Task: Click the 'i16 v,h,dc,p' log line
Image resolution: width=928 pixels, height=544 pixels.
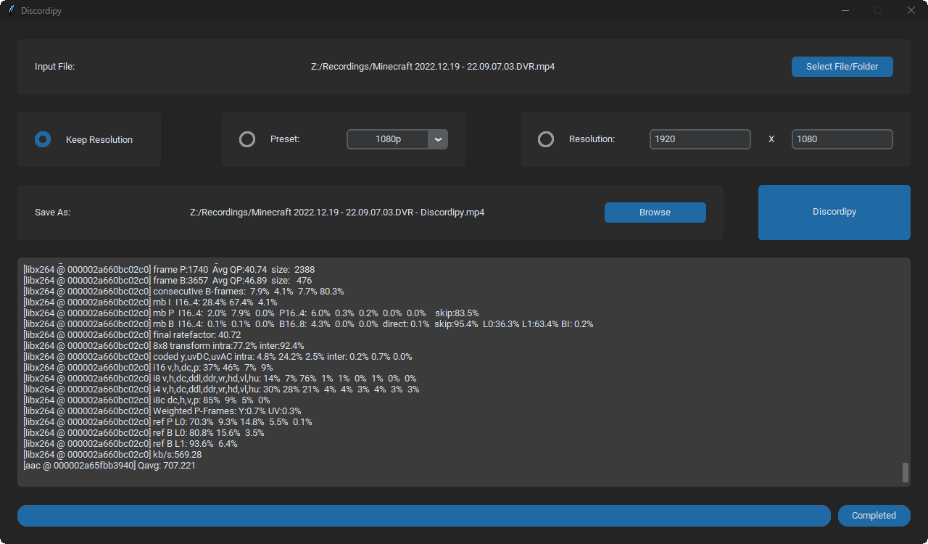Action: [148, 368]
